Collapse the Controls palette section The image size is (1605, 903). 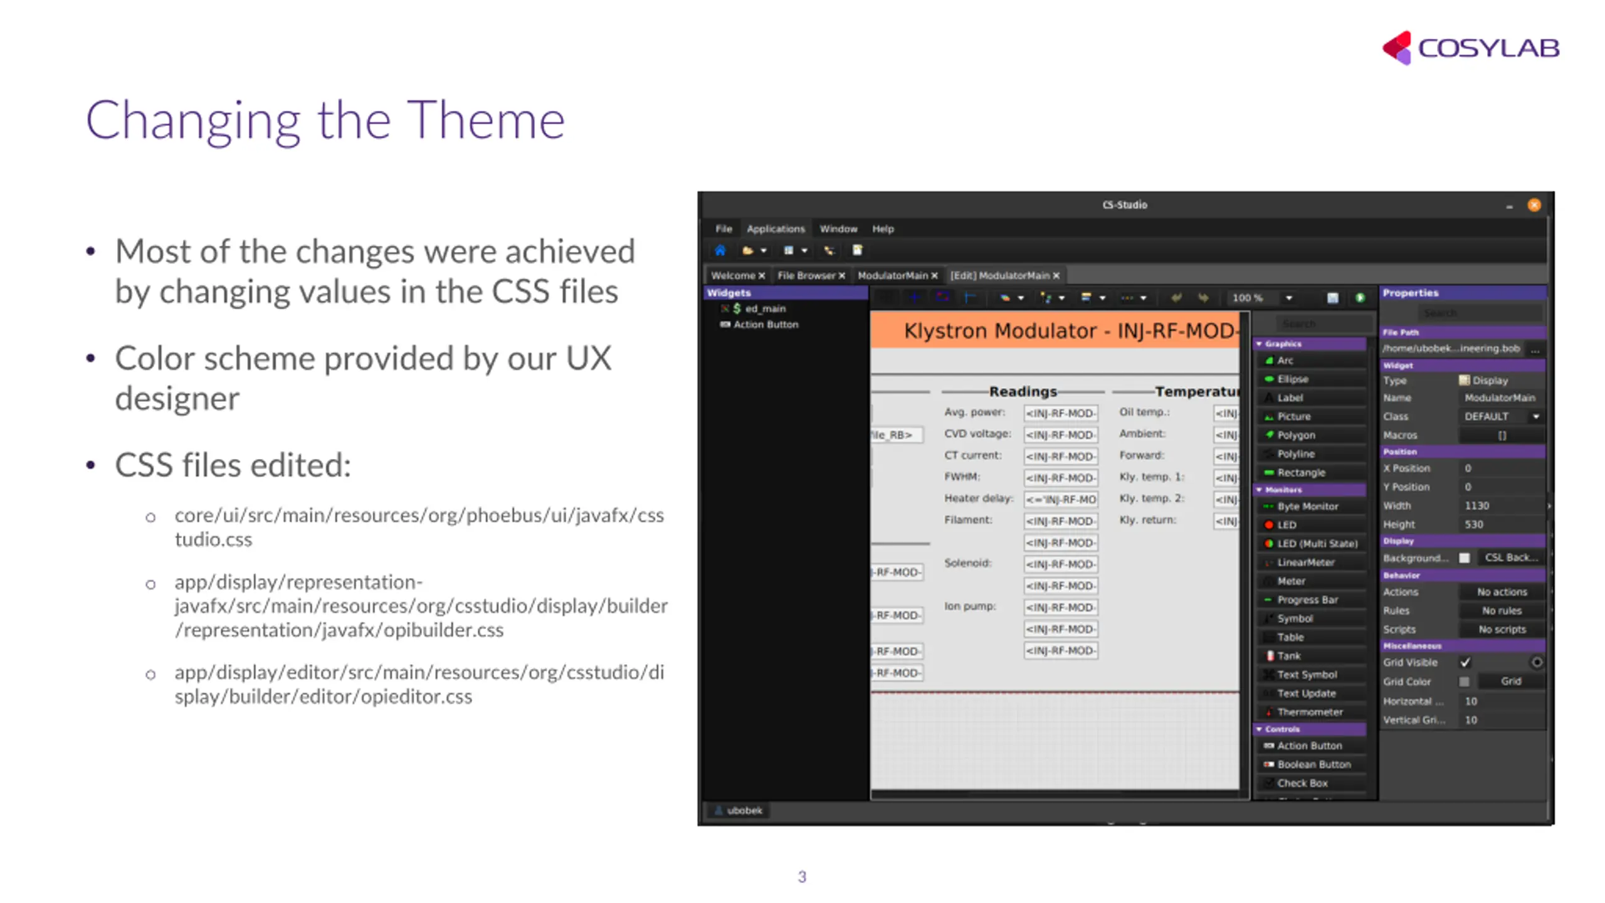pos(1259,730)
